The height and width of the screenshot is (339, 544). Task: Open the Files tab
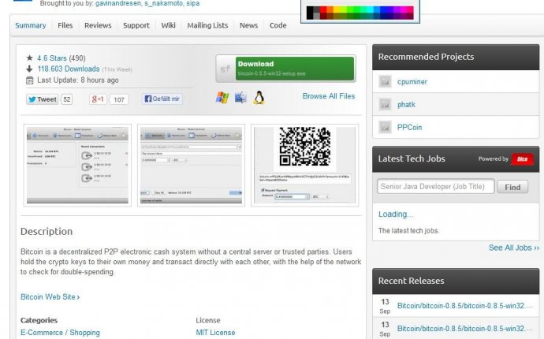[x=65, y=25]
